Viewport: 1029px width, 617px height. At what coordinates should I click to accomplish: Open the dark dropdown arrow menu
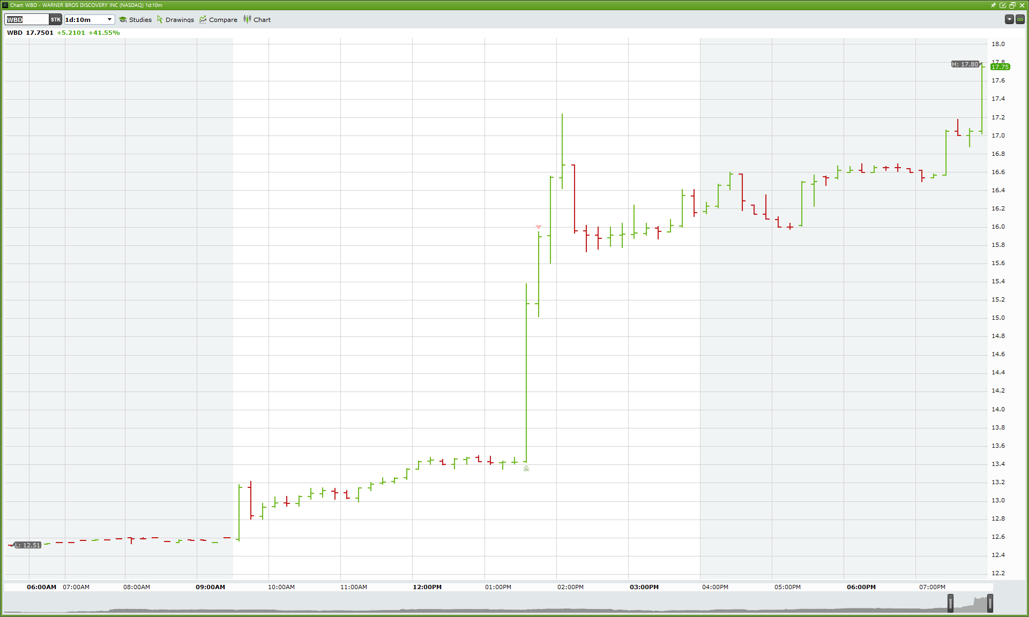click(x=1009, y=19)
